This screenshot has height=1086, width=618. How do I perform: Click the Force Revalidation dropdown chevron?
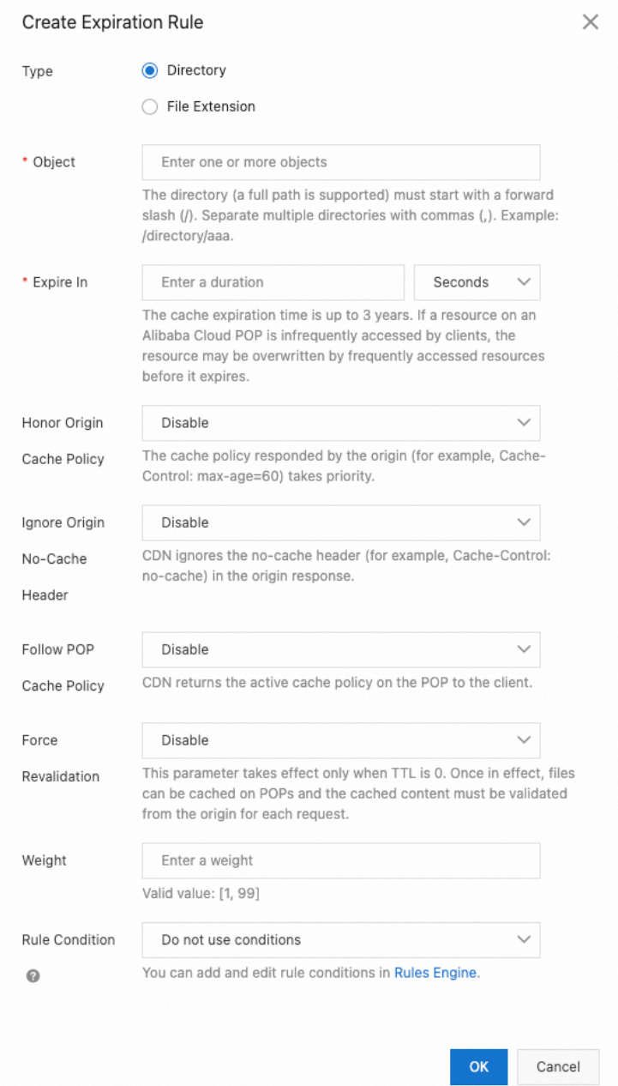click(x=524, y=740)
